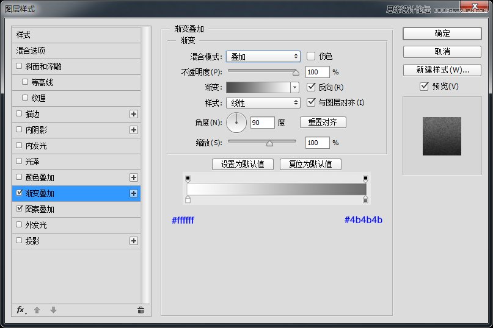Image resolution: width=493 pixels, height=328 pixels.
Task: Click the 缩放 scale slider handle
Action: [269, 143]
